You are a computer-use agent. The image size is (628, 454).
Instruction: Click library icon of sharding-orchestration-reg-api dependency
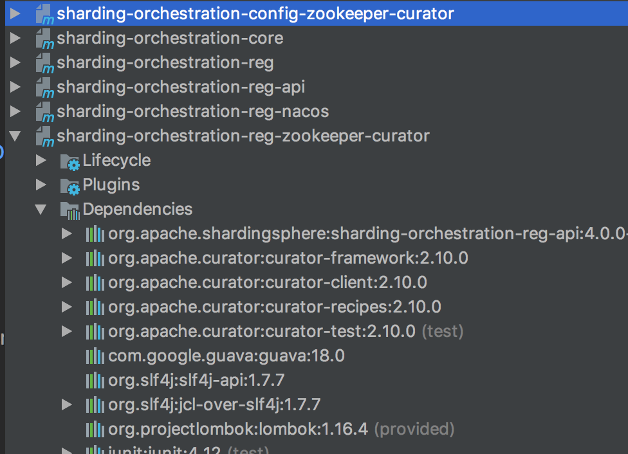point(95,234)
